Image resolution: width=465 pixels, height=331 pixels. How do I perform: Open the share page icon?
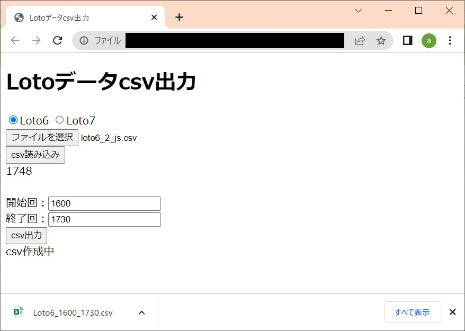click(360, 40)
